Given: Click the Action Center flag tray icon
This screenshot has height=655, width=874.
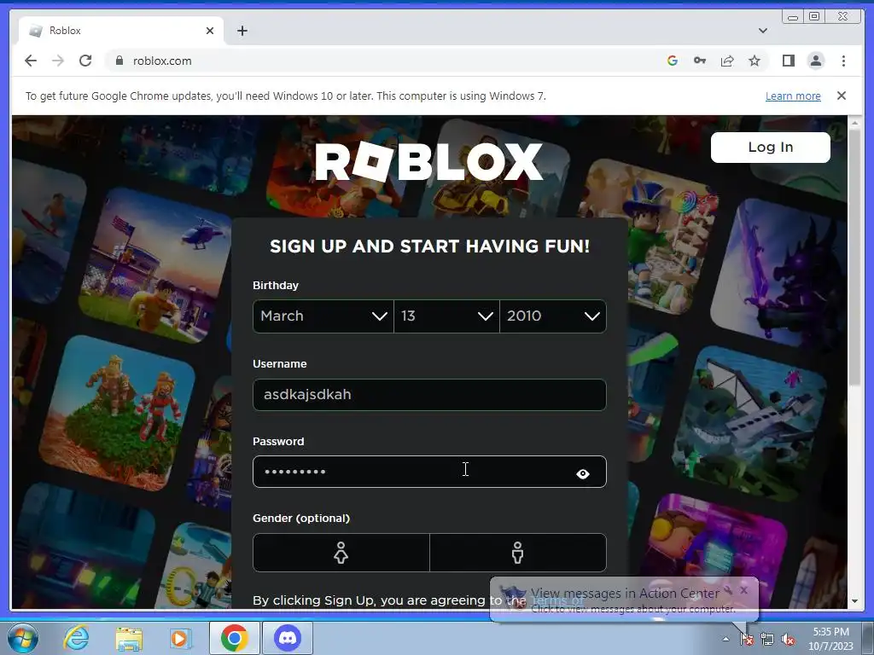Looking at the screenshot, I should [747, 639].
